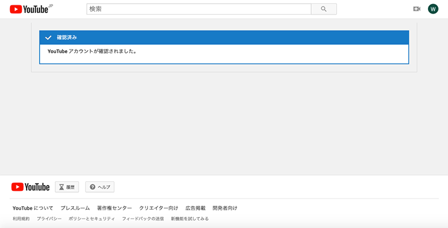Open ヘルプ help button in footer
The height and width of the screenshot is (228, 448).
coord(100,187)
